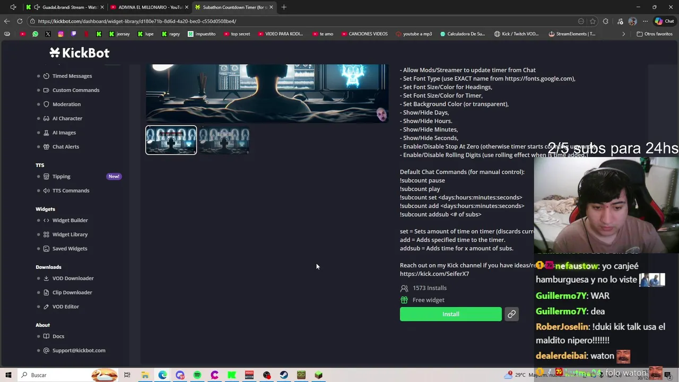This screenshot has width=679, height=382.
Task: Reload the current page
Action: (20, 21)
